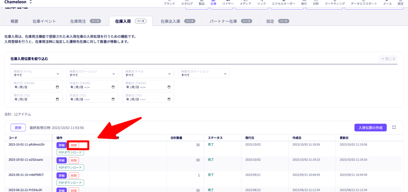The height and width of the screenshot is (192, 408).
Task: Open calendar picker for 作成日 (FROM)
Action: point(113,87)
